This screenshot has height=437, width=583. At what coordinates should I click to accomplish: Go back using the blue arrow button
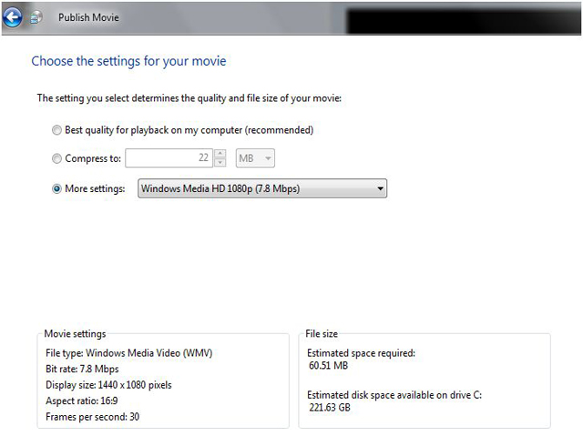coord(12,17)
